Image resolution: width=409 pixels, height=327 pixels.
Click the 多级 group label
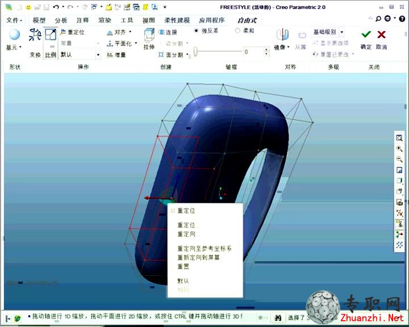click(x=333, y=67)
